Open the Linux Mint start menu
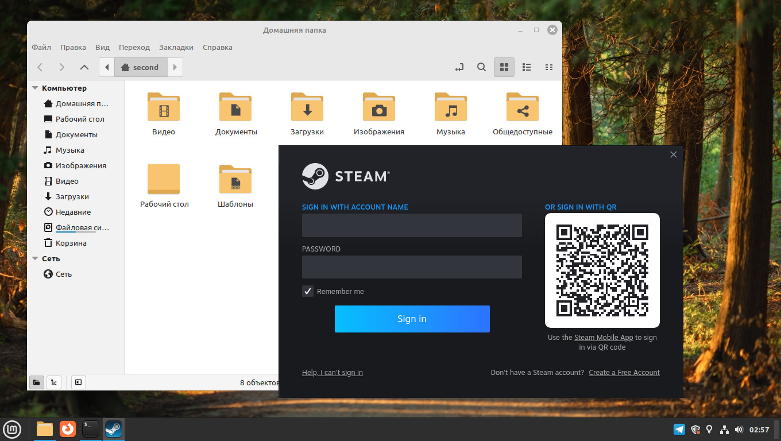The height and width of the screenshot is (441, 781). tap(13, 429)
